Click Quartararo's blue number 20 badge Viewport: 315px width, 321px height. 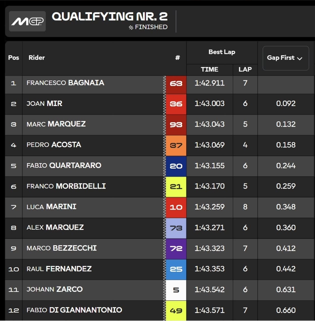click(176, 166)
